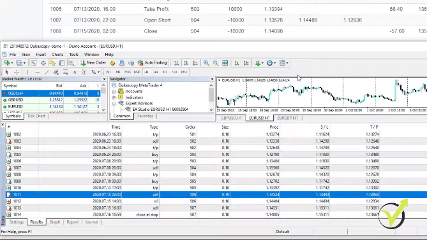Switch chart to Line Chart icon
This screenshot has height=240, width=427.
pos(195,63)
